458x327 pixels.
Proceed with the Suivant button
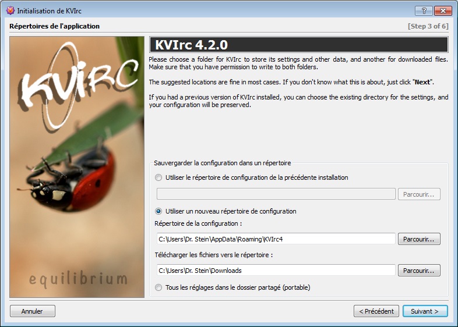[x=425, y=311]
